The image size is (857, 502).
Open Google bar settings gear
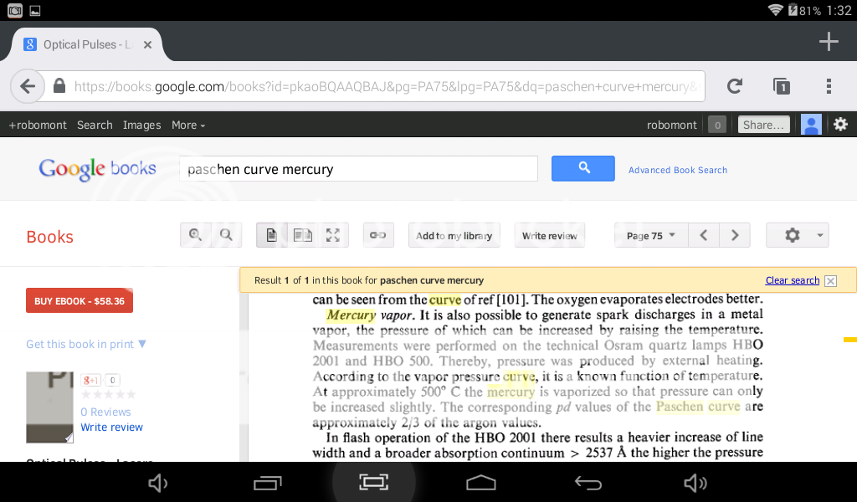840,125
